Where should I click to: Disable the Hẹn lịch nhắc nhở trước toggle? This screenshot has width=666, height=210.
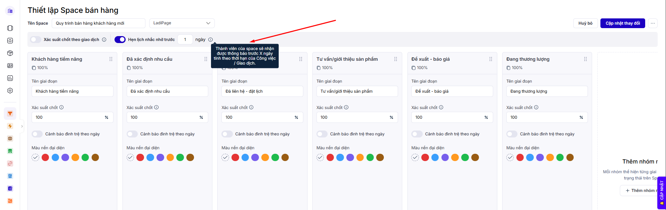[x=120, y=40]
